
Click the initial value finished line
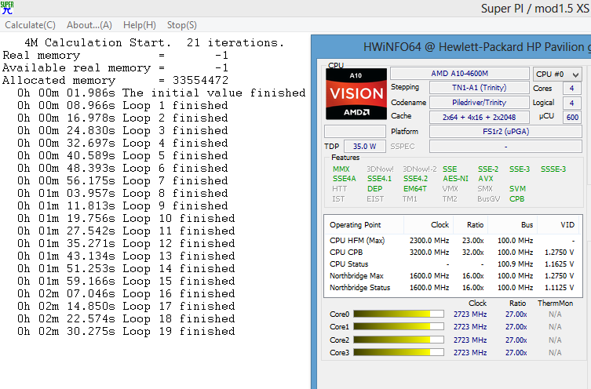[x=162, y=93]
